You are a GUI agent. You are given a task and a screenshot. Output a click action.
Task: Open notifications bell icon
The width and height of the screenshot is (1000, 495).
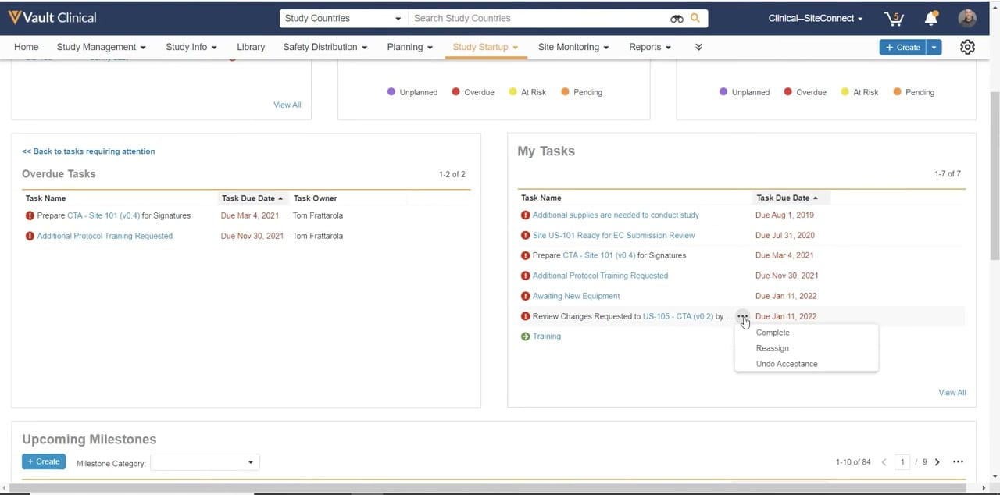[x=930, y=18]
